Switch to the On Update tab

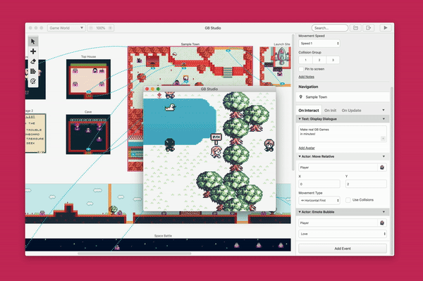coord(351,111)
